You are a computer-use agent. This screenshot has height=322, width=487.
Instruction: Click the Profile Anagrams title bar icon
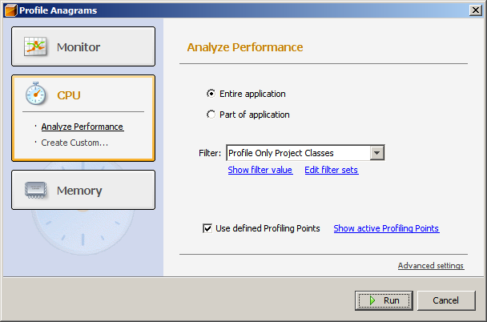pos(11,10)
